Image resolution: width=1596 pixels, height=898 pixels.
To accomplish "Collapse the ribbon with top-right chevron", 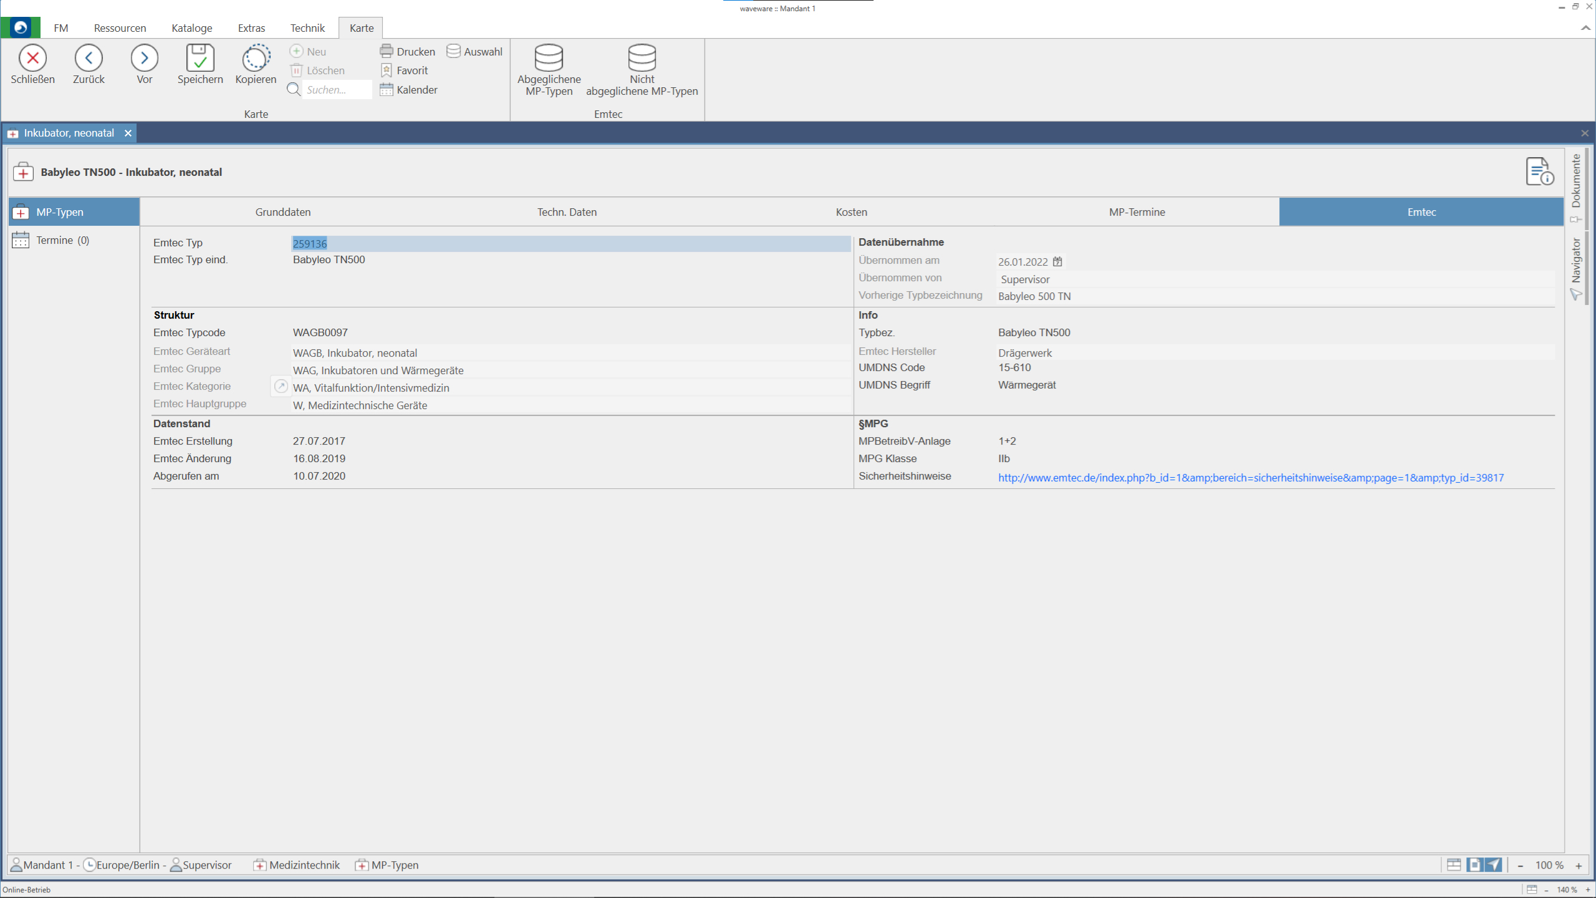I will [1585, 28].
